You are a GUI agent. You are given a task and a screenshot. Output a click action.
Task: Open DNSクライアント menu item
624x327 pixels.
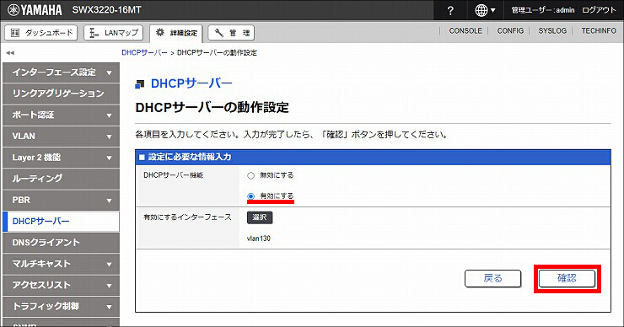61,243
